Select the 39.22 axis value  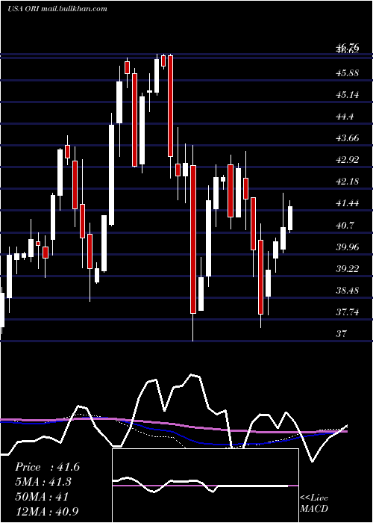[x=348, y=269]
